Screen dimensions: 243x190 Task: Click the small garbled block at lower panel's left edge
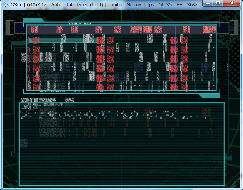[24, 143]
